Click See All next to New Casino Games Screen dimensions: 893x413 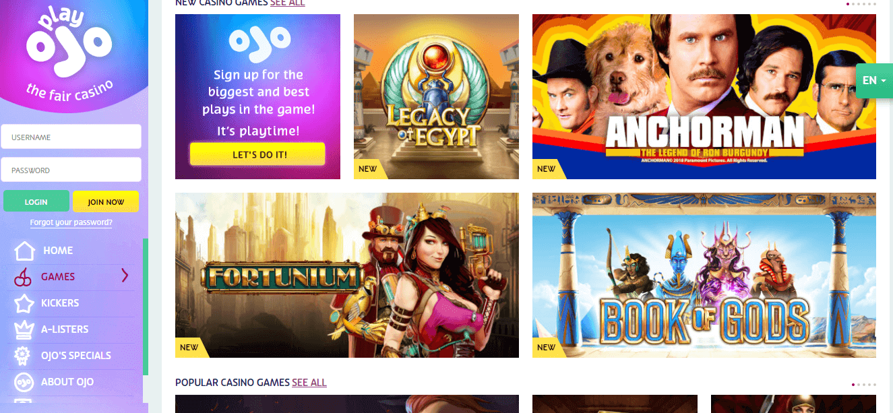[x=288, y=3]
